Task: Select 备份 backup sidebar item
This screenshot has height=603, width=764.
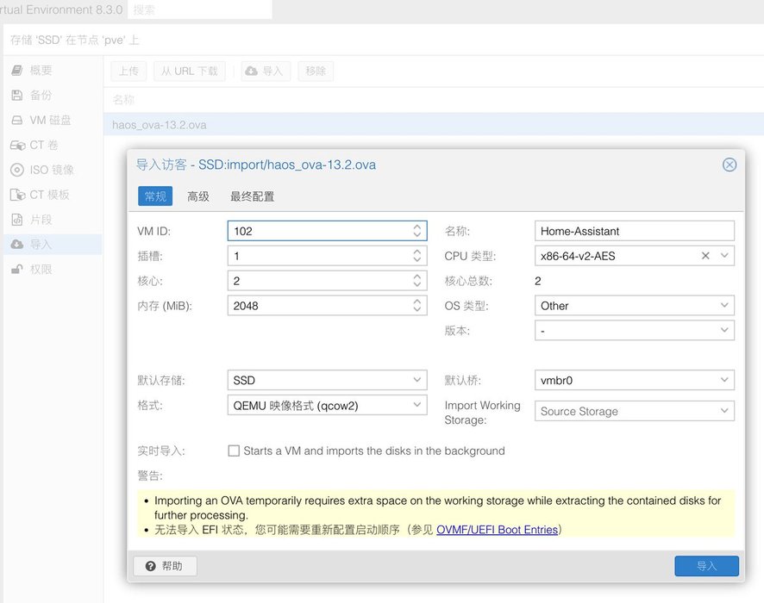Action: [x=41, y=96]
